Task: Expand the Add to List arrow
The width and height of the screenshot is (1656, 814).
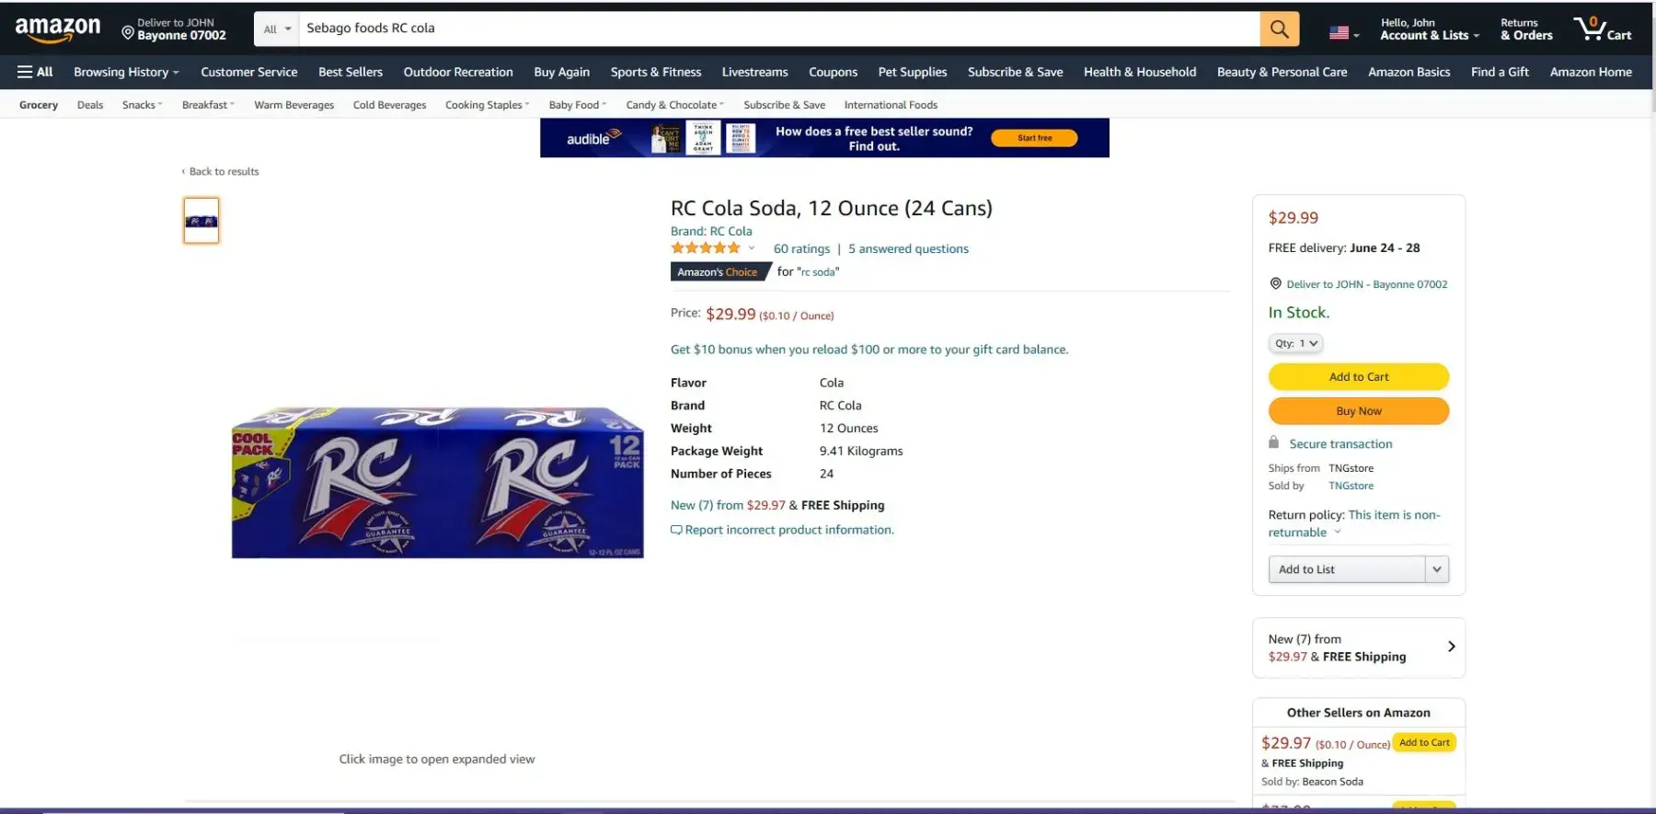Action: tap(1437, 569)
